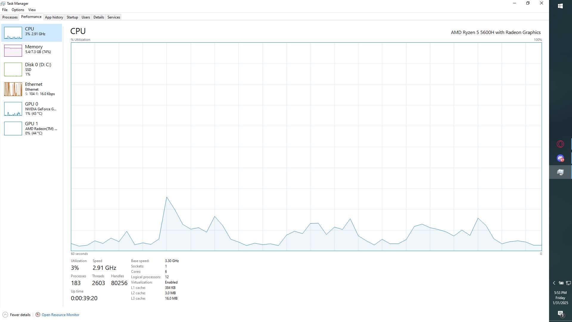Switch to the Startup tab
572x322 pixels.
click(72, 17)
